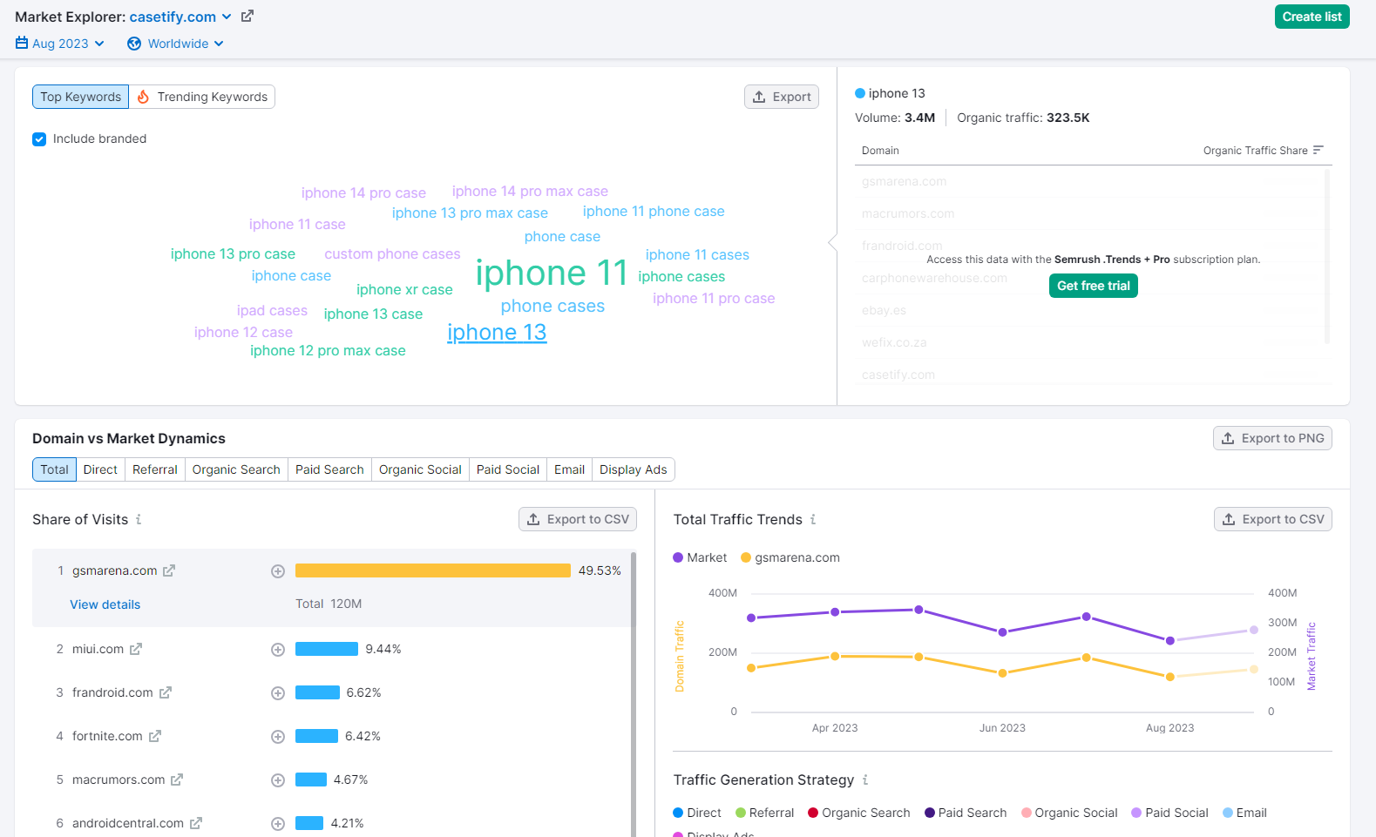The height and width of the screenshot is (837, 1376).
Task: Select the Referral traffic tab
Action: tap(155, 469)
